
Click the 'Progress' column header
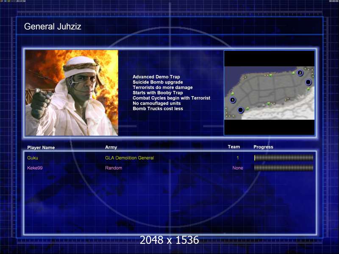click(x=263, y=147)
